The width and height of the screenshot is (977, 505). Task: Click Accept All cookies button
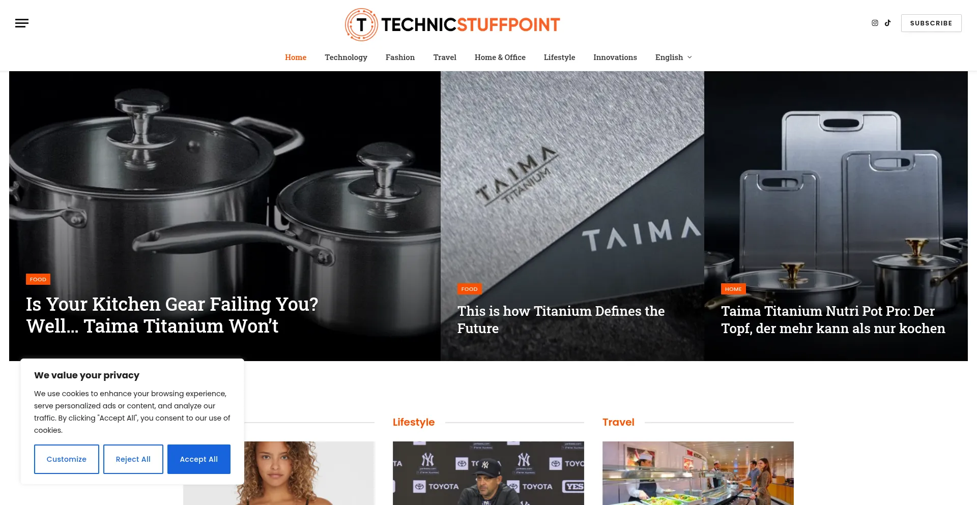coord(199,459)
